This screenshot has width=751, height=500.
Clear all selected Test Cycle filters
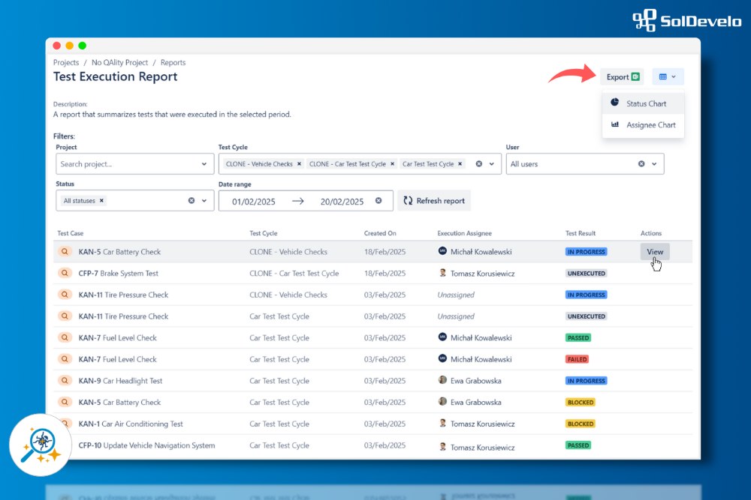479,163
